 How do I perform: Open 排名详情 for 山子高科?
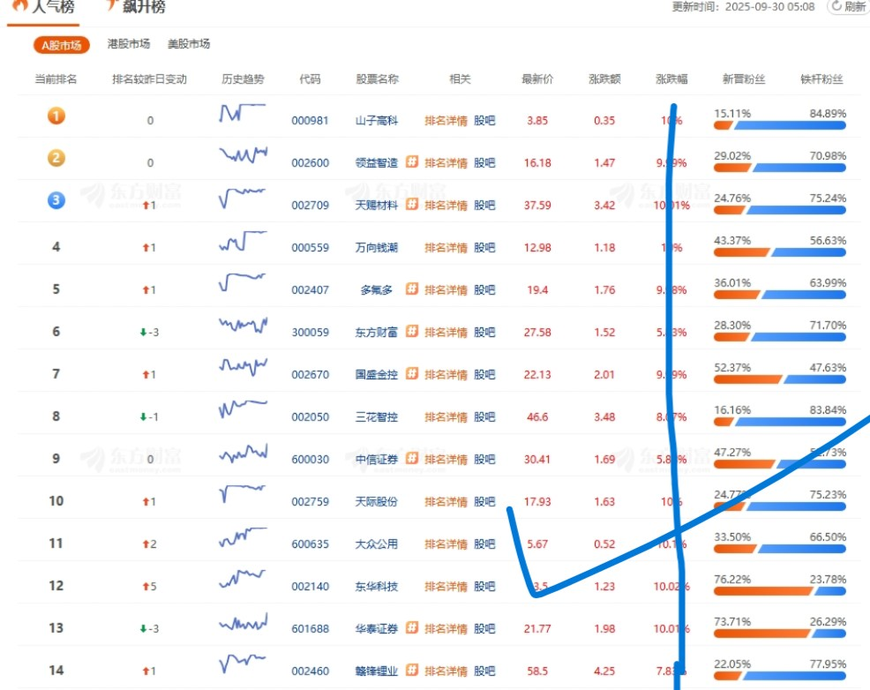(446, 121)
